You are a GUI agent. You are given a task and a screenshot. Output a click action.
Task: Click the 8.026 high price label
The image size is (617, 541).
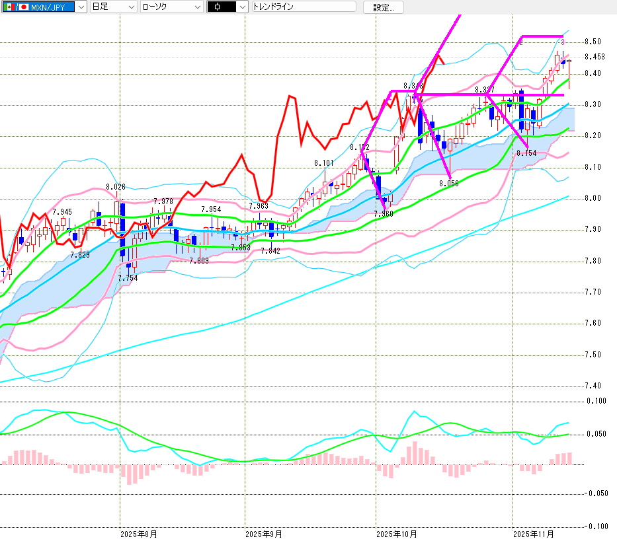point(115,188)
